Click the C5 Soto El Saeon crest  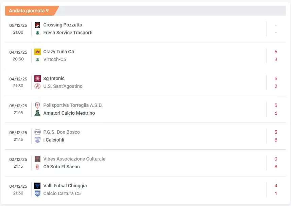click(37, 167)
